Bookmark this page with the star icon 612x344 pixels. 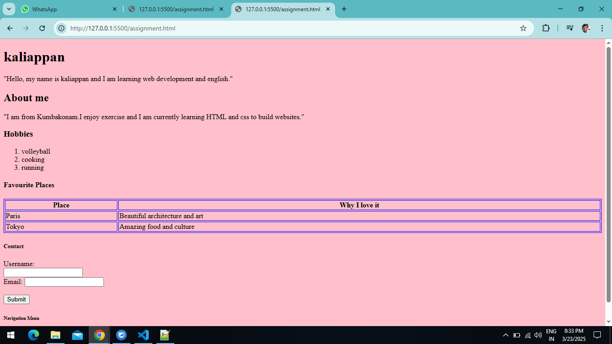(x=523, y=28)
